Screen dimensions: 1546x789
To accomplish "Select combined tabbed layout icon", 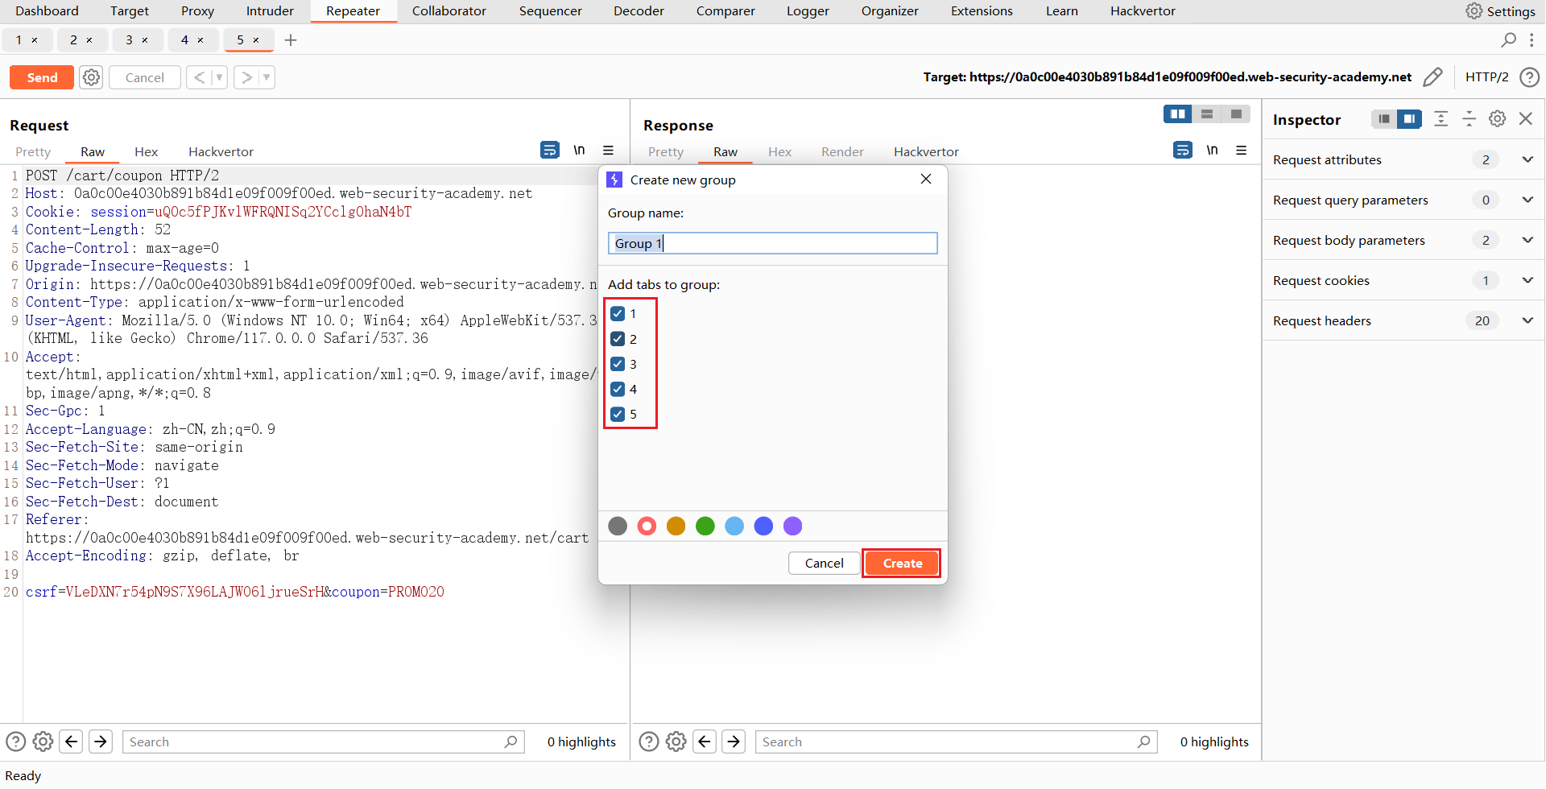I will pyautogui.click(x=1236, y=114).
